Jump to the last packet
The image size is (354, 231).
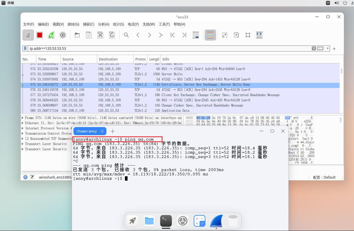tap(184, 35)
